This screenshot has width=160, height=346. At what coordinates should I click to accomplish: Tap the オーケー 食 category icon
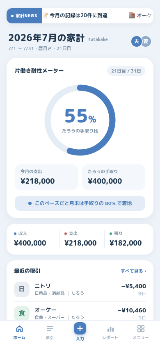22,313
